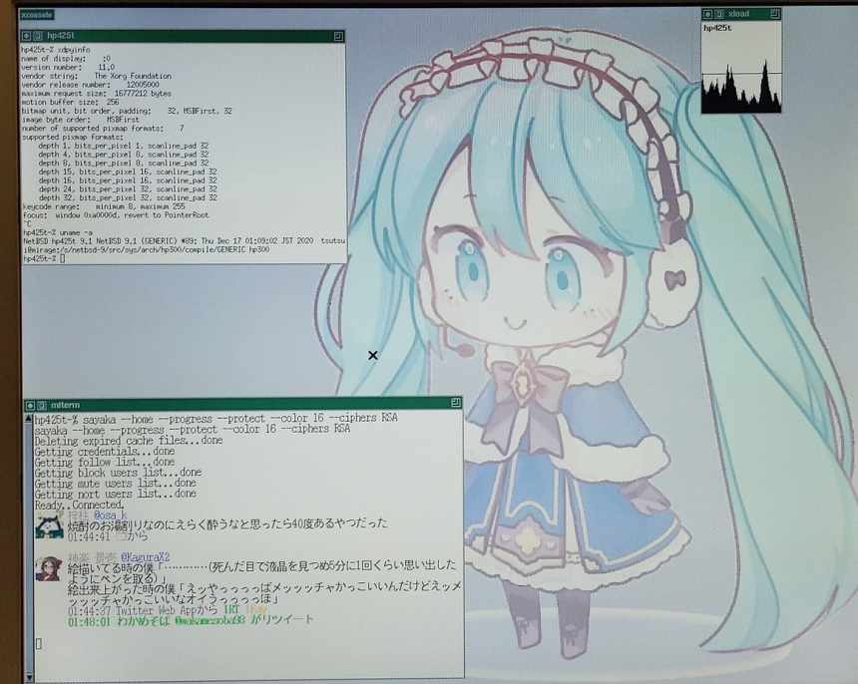Click 'number of supported pixmap formats: 7' line
This screenshot has width=858, height=684.
click(103, 129)
